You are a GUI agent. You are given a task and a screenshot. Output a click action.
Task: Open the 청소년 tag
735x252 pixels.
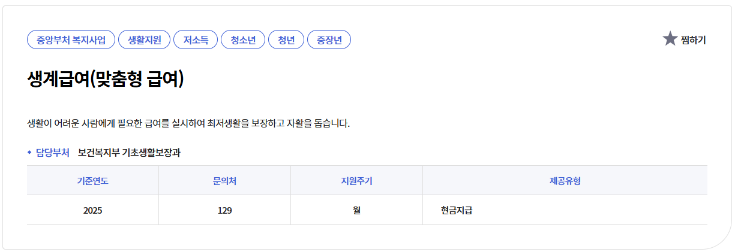tap(243, 40)
